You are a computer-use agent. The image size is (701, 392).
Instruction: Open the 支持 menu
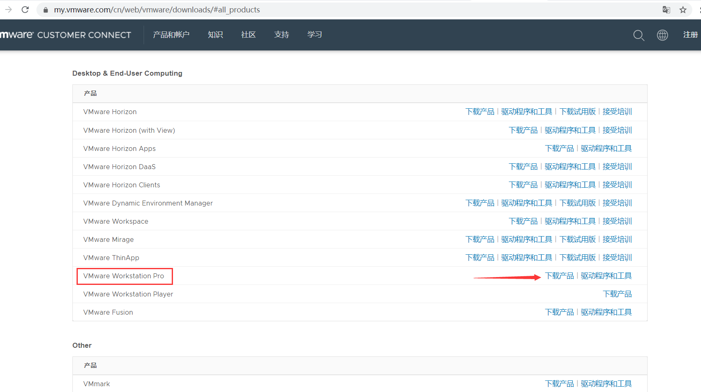coord(281,35)
